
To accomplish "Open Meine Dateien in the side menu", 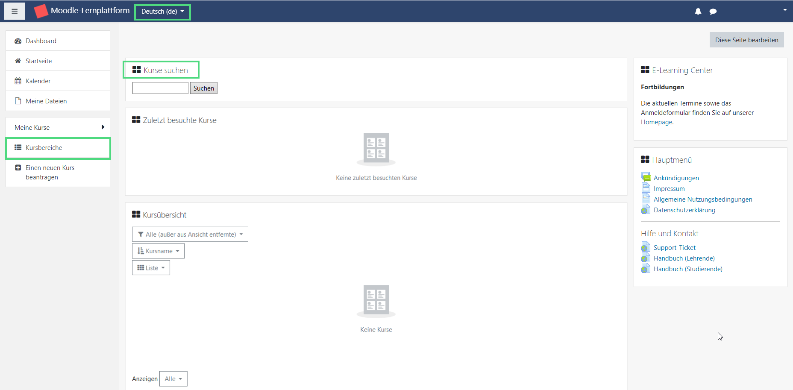I will 58,101.
